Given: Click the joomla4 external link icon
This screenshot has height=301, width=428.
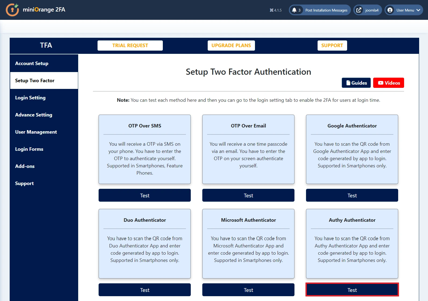Looking at the screenshot, I should point(358,10).
